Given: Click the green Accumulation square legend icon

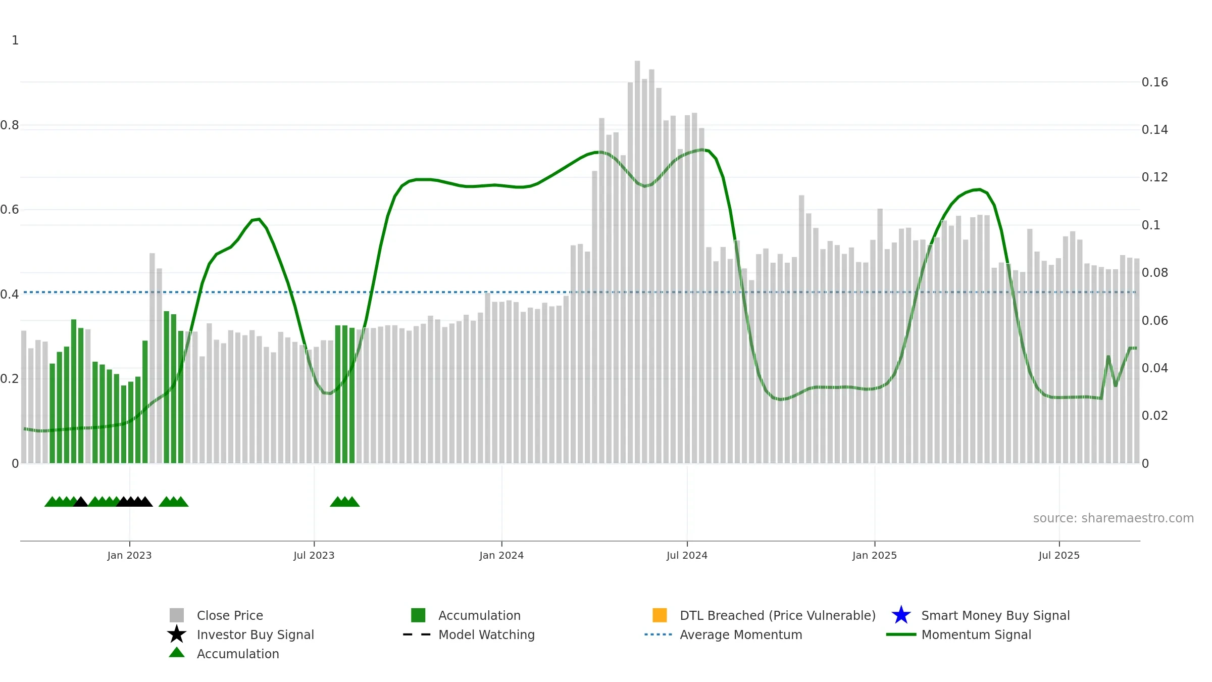Looking at the screenshot, I should click(x=418, y=615).
